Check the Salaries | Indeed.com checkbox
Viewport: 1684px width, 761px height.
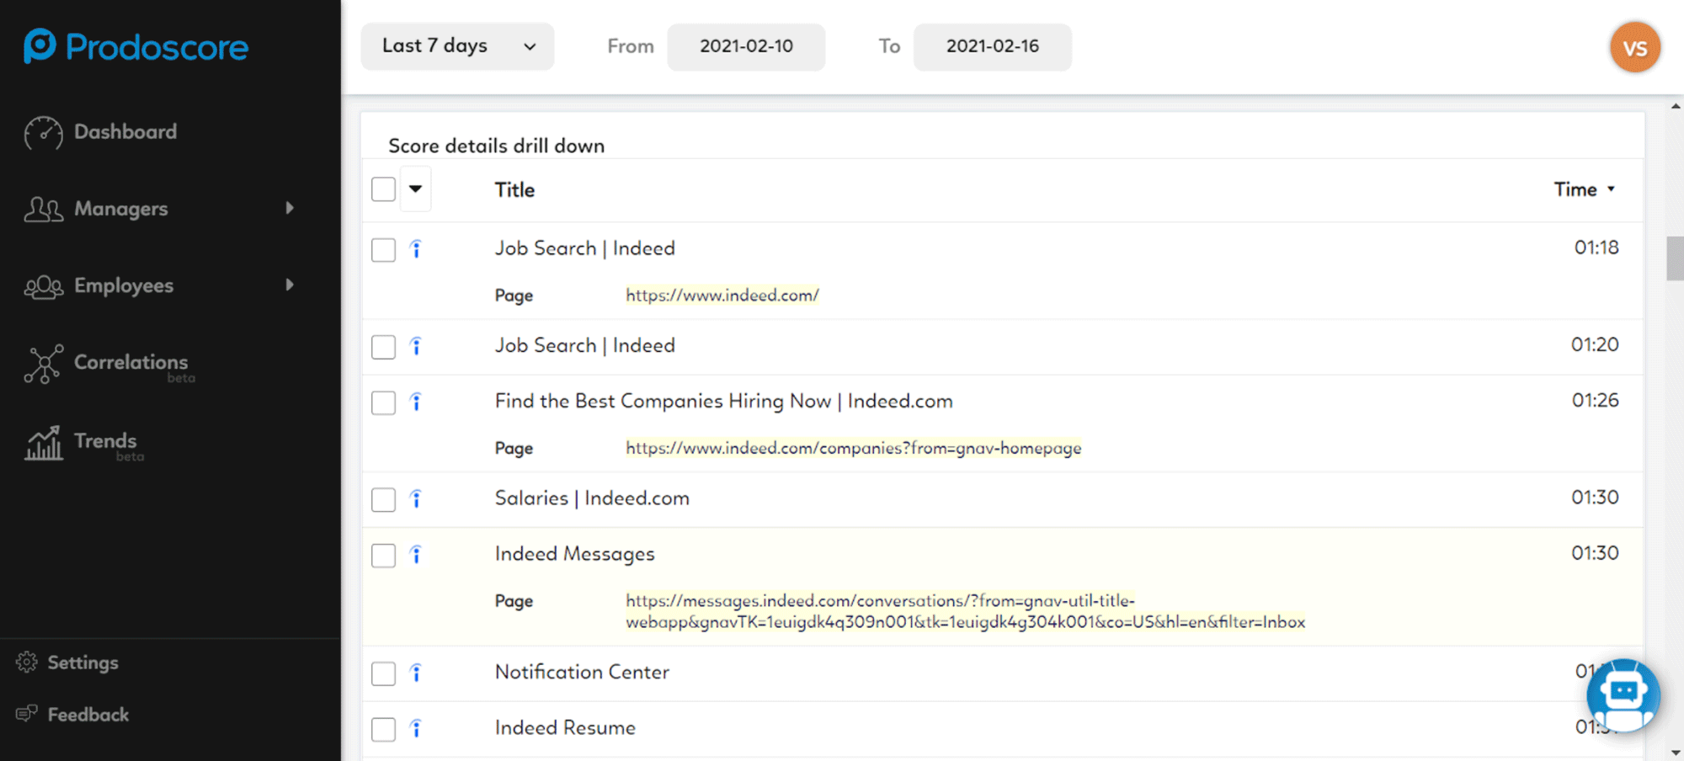tap(383, 500)
